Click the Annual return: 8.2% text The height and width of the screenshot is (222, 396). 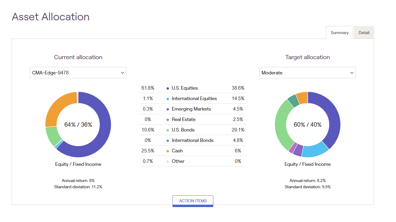point(308,180)
